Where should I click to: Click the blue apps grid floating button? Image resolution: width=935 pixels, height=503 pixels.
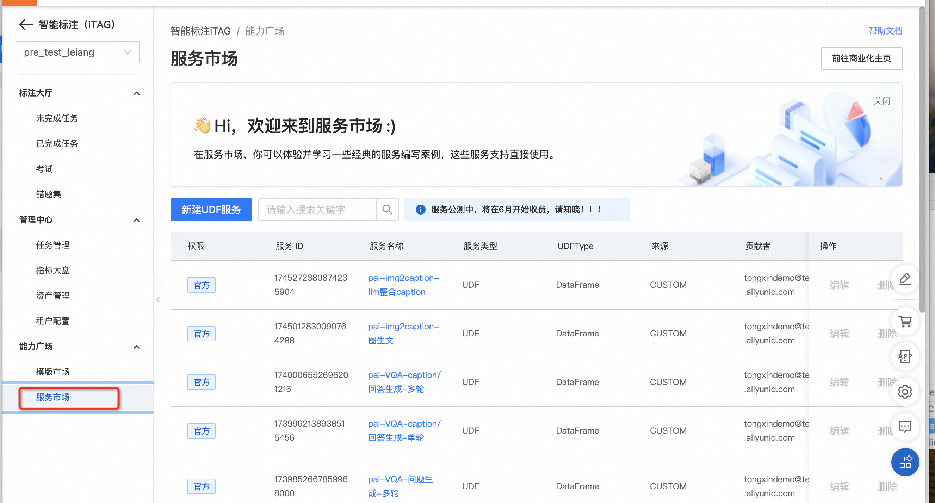click(905, 462)
